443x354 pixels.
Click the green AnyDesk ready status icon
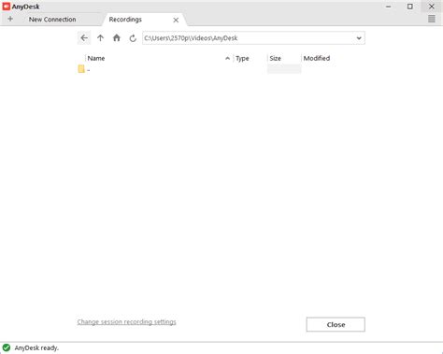7,347
